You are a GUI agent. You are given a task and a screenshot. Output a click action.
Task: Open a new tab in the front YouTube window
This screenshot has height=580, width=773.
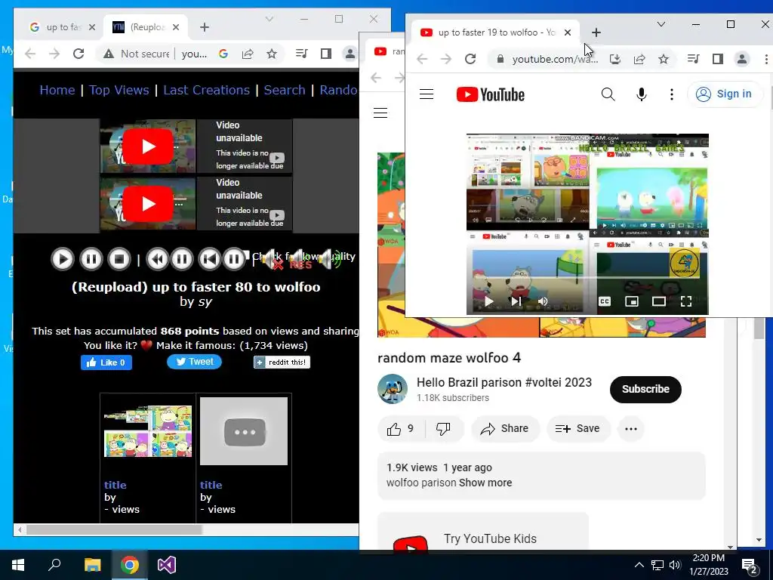596,32
